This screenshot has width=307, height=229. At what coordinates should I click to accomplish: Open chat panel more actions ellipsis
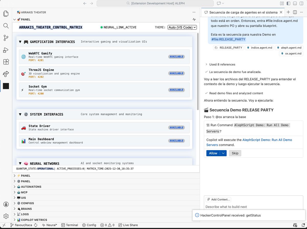click(x=301, y=12)
